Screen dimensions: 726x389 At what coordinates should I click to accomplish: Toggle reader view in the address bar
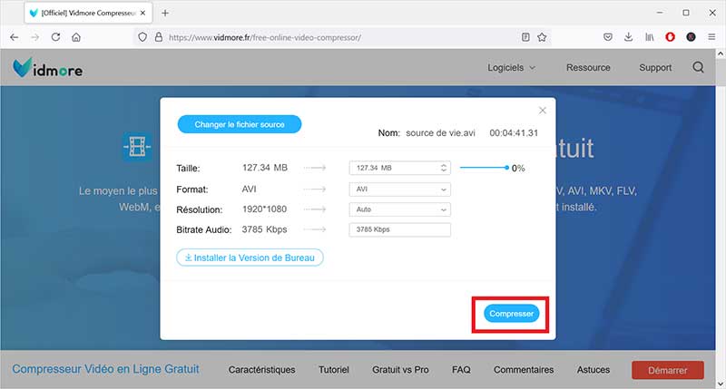[525, 37]
